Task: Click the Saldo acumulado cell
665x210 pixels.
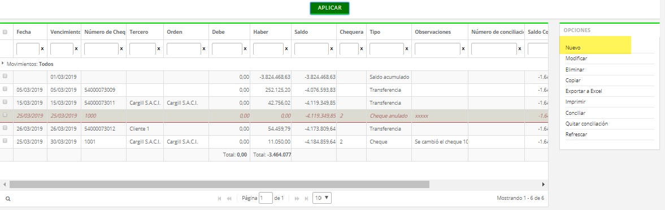Action: point(389,77)
